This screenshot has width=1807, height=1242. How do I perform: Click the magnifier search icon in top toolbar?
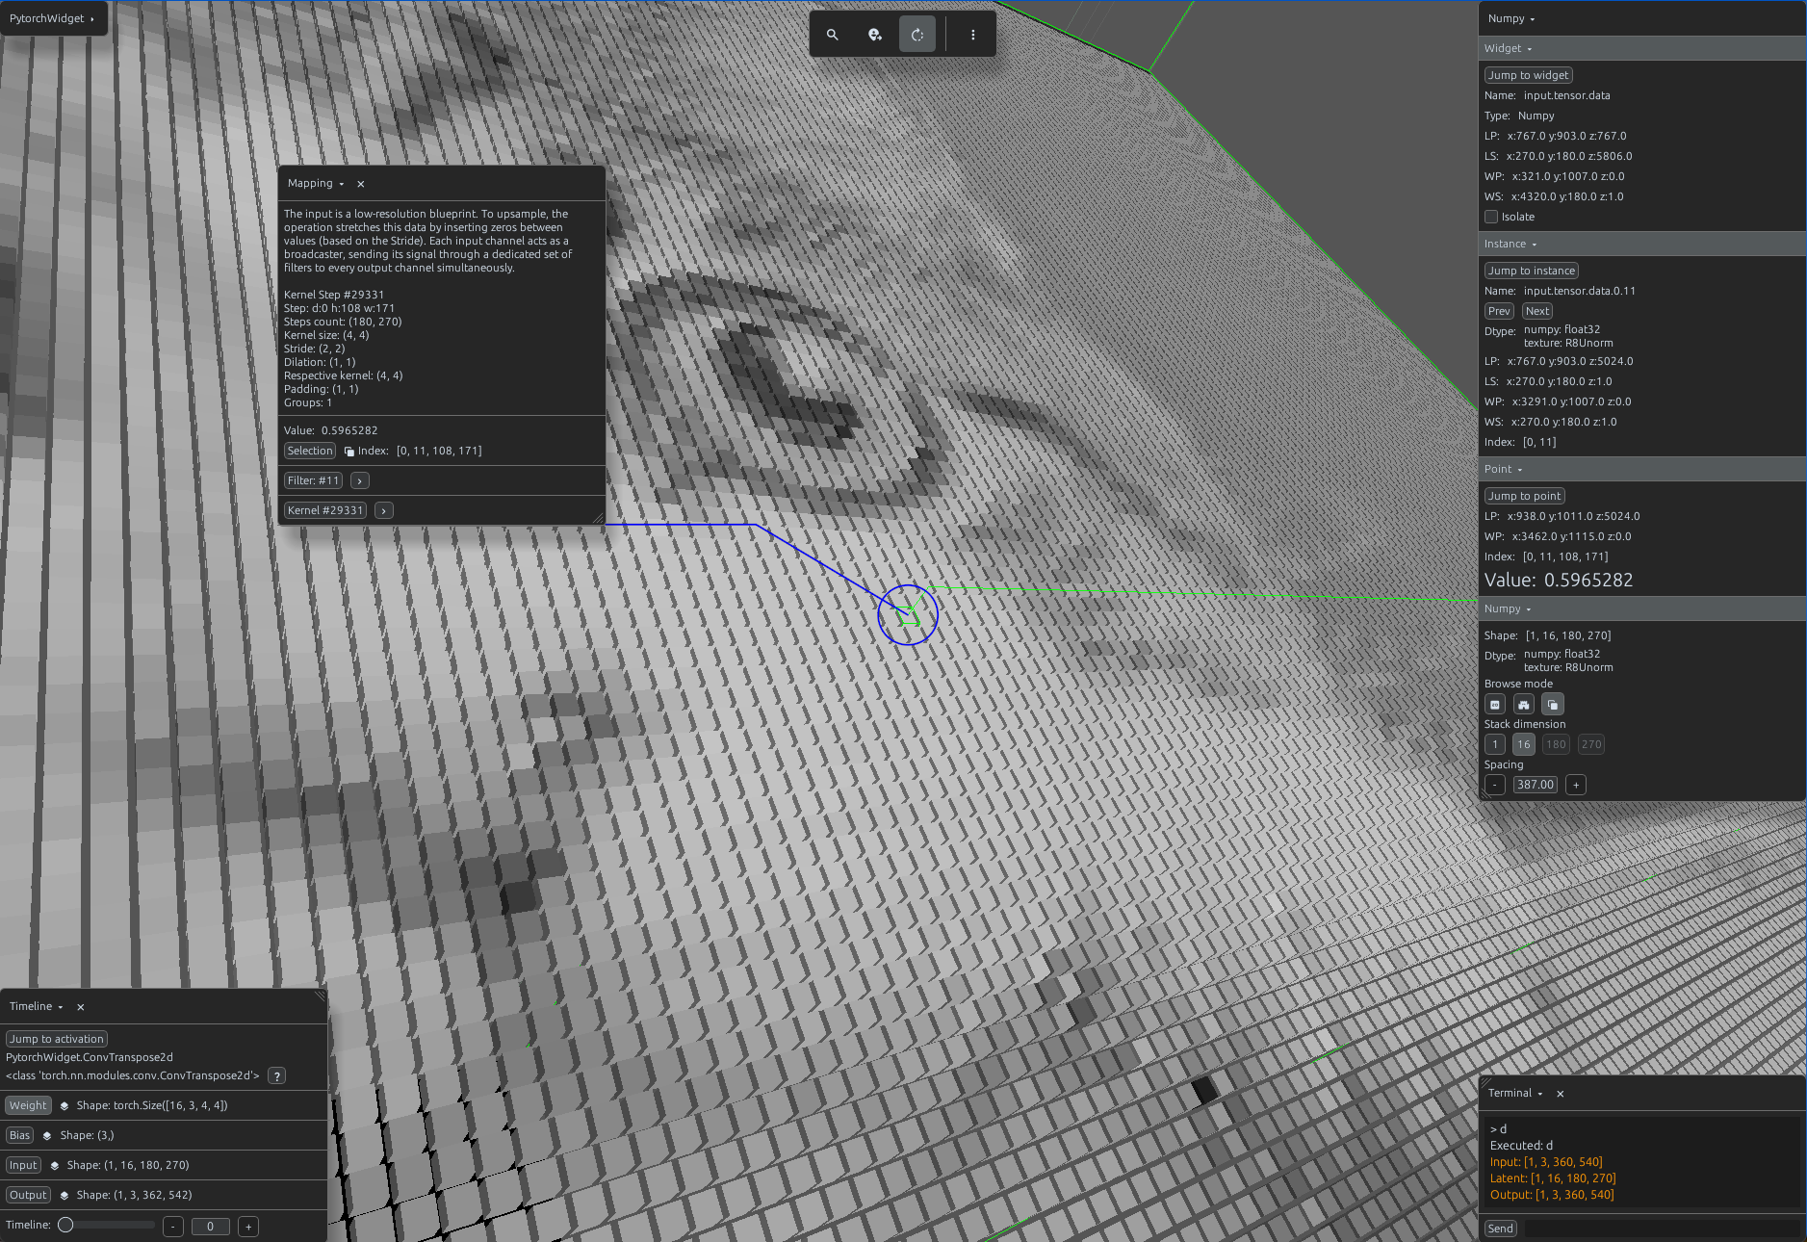pyautogui.click(x=833, y=35)
